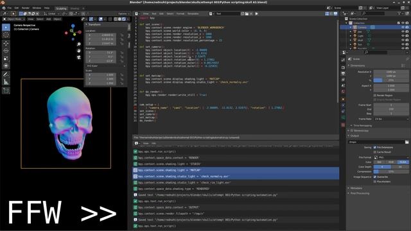Open the Render properties tab icon
Screen dimensions: 411x231
[343, 67]
